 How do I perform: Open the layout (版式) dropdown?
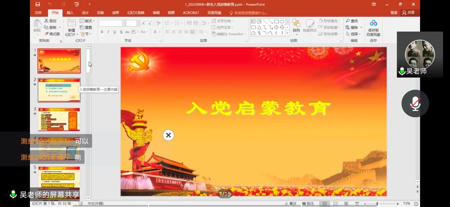coord(87,21)
